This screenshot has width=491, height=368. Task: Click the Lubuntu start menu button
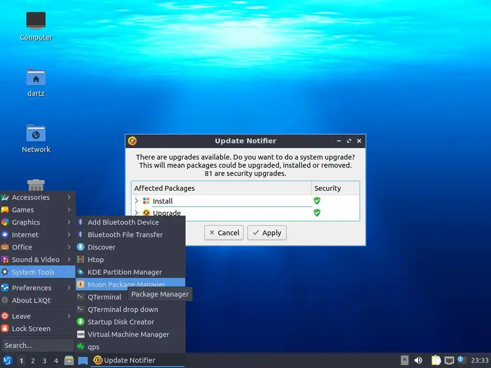pos(8,360)
